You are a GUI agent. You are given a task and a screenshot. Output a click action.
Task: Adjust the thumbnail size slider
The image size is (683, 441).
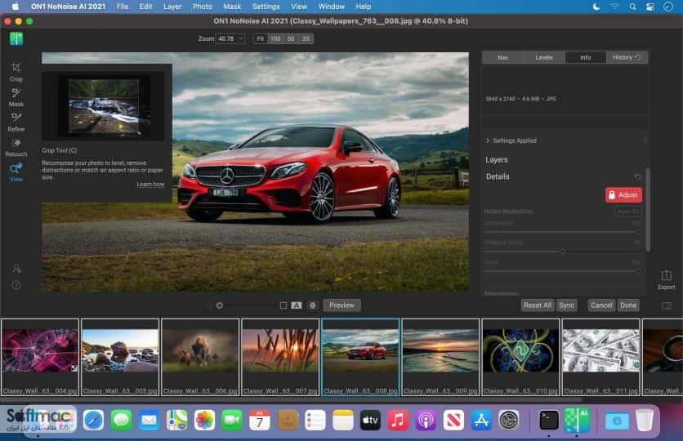[x=220, y=305]
